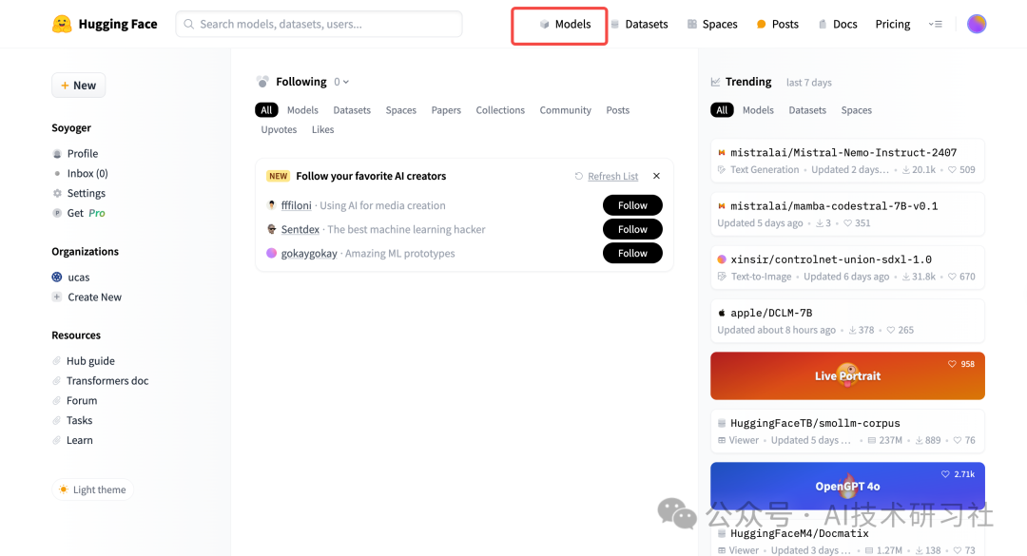Select the Models filter under Following
This screenshot has height=556, width=1027.
pos(302,110)
